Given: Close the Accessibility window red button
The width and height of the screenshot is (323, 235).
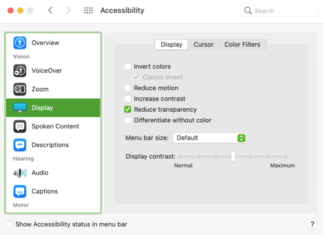Looking at the screenshot, I should coord(11,11).
